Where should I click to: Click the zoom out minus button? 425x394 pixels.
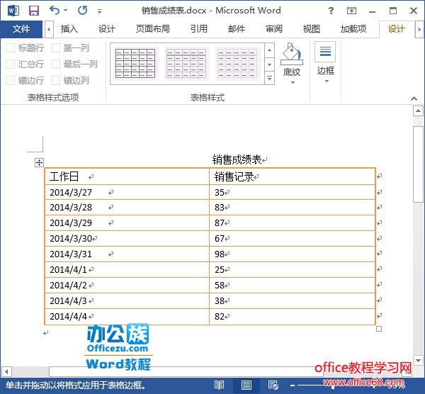coord(293,385)
